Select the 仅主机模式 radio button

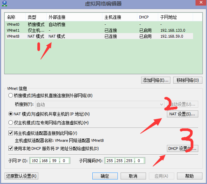coord(10,123)
